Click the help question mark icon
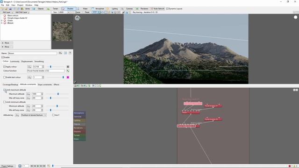299x168 pixels. coord(70,53)
